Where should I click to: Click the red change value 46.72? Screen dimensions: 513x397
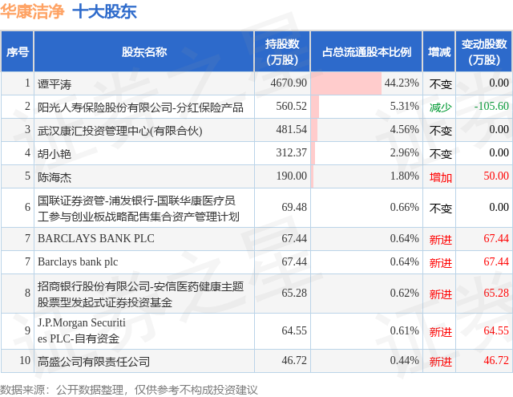point(496,360)
